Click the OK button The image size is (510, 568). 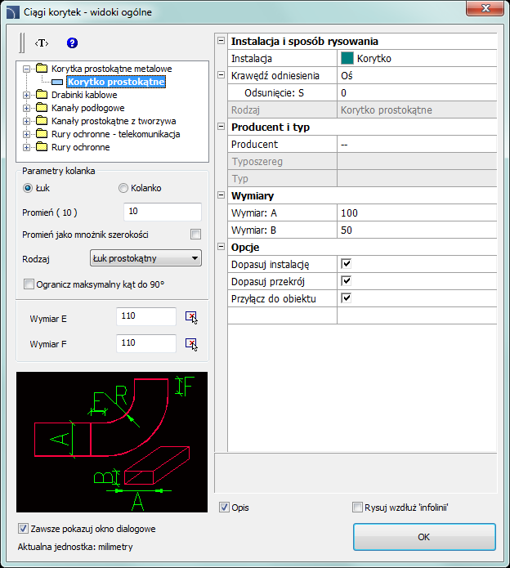coord(424,537)
